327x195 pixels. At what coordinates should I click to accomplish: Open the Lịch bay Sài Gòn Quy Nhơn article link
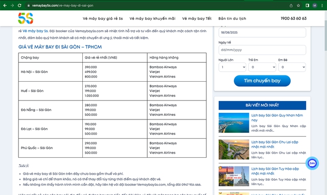click(x=277, y=118)
